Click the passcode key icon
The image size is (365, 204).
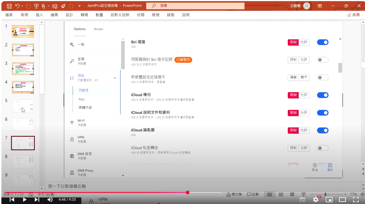tap(72, 61)
